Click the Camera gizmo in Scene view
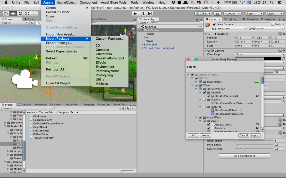286x178 pixels. [25, 79]
